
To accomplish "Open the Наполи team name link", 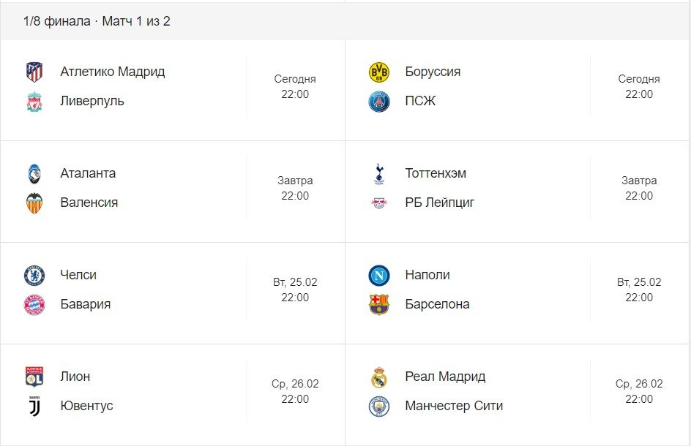I will [x=427, y=275].
